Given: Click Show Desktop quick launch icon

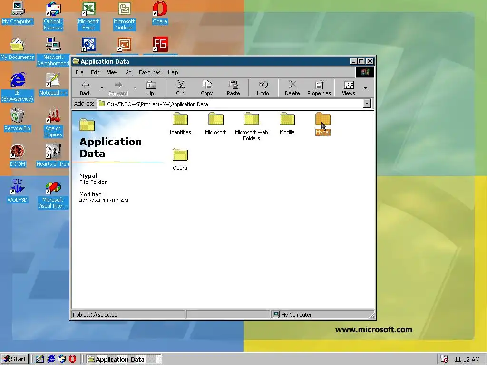Looking at the screenshot, I should click(x=39, y=359).
